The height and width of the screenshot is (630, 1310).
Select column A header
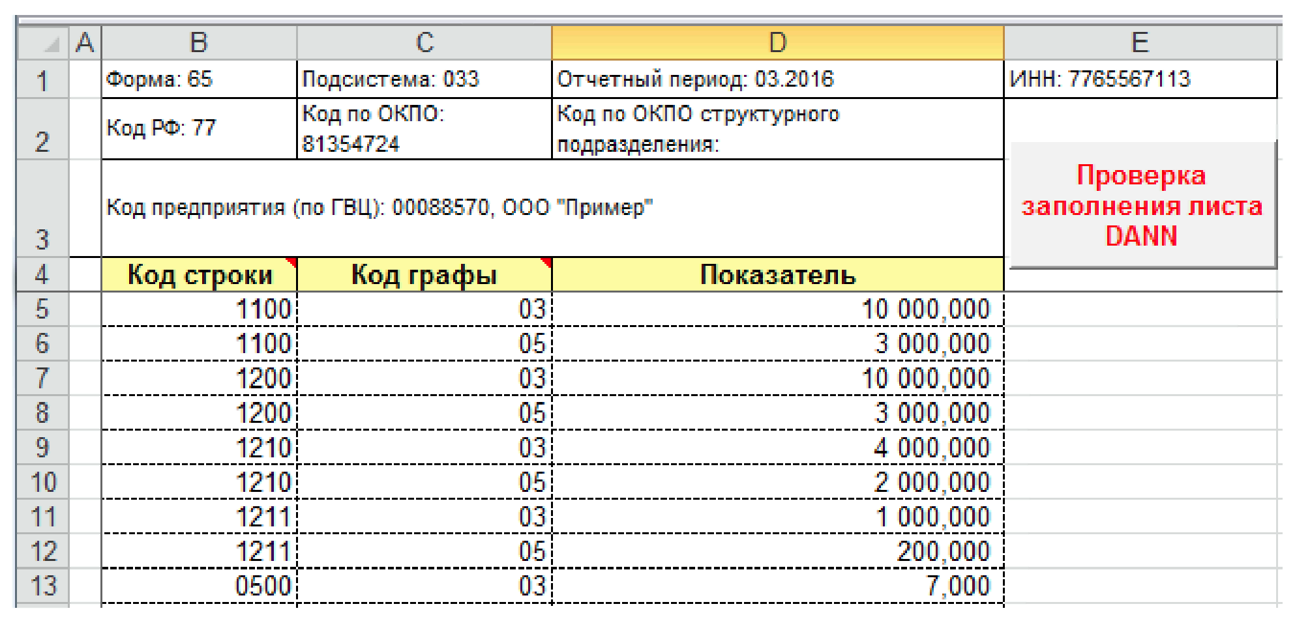point(85,43)
